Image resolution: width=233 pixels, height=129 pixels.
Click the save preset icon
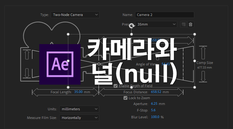pos(183,24)
